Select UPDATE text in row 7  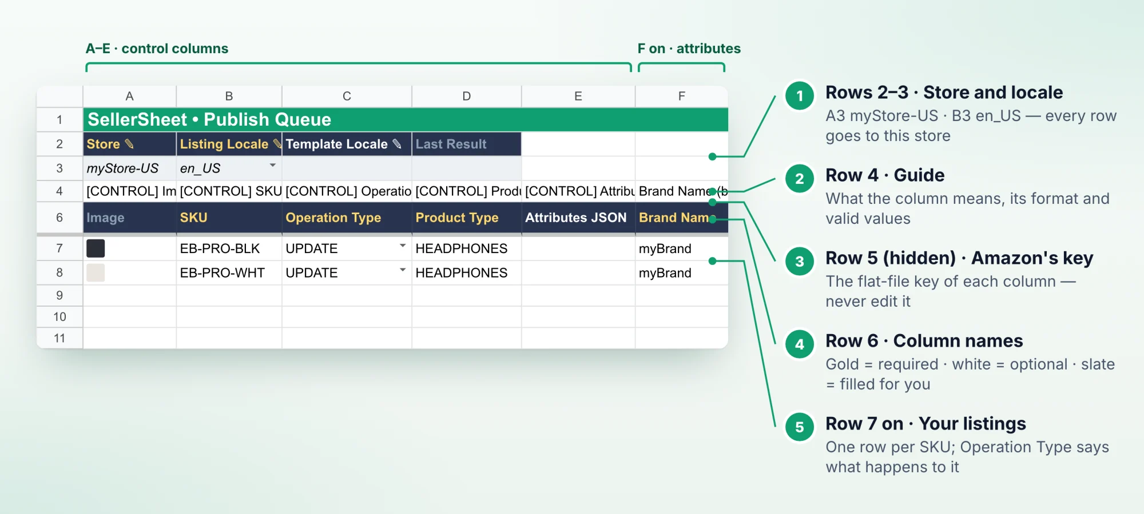(x=312, y=248)
